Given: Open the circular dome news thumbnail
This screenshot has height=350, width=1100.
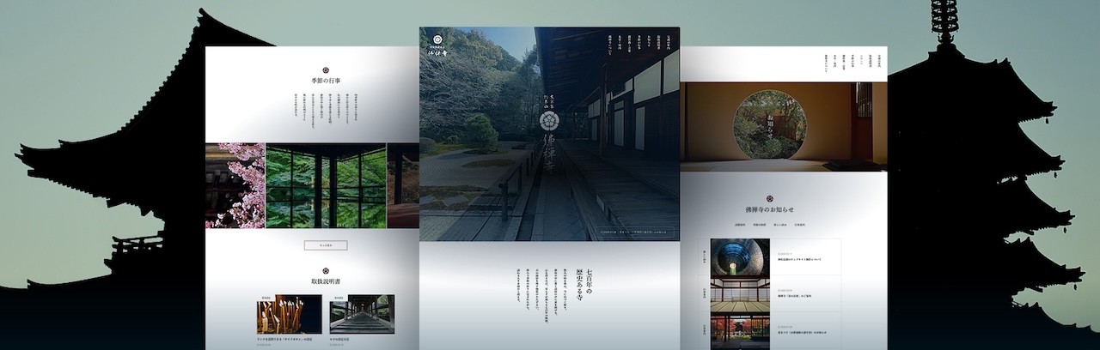Looking at the screenshot, I should (x=740, y=257).
